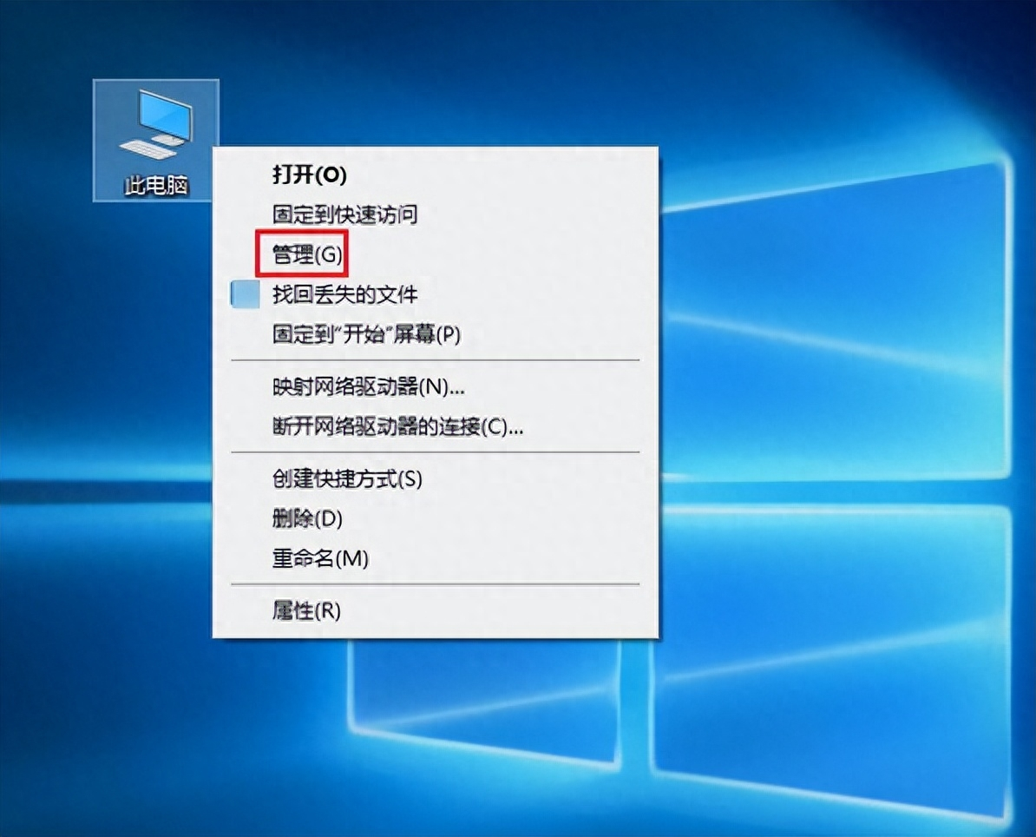
Task: Click the separator line above 属性(R)
Action: click(434, 584)
